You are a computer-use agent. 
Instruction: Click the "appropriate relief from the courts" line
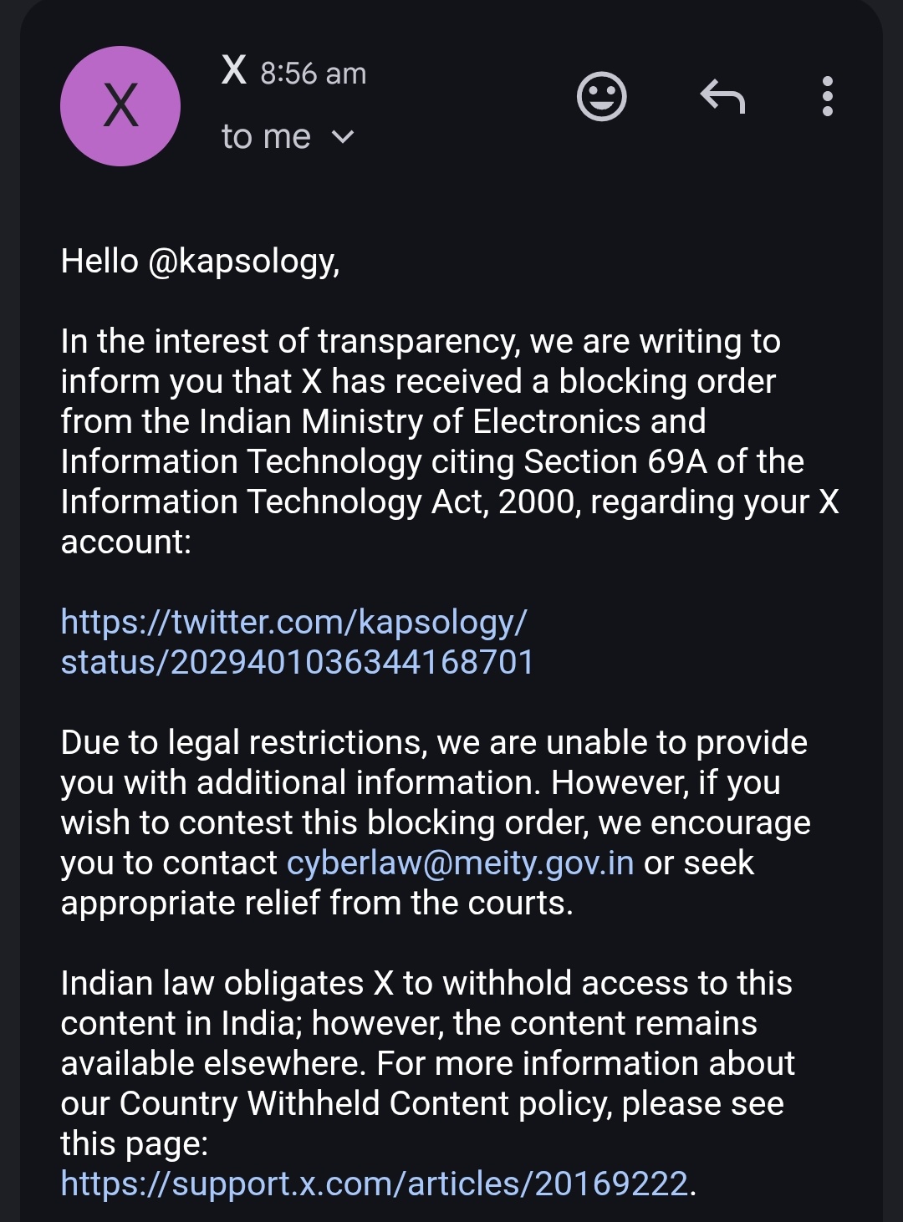coord(316,903)
